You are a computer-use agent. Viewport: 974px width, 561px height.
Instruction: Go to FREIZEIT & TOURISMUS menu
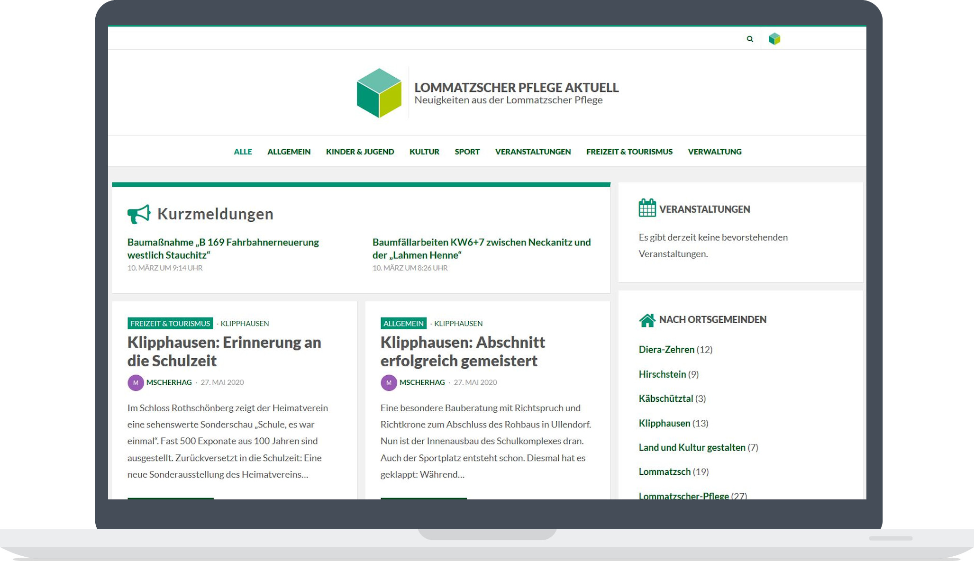click(x=629, y=152)
